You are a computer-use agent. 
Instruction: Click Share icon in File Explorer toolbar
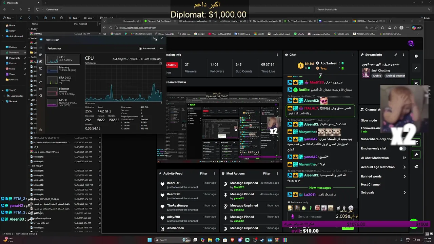[53, 18]
